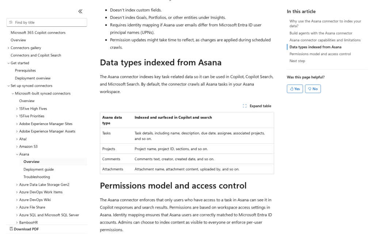Expand the Amazon S3 node
The height and width of the screenshot is (240, 374).
coord(17,147)
